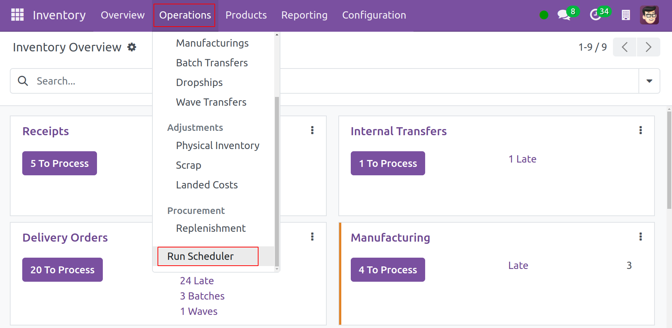Image resolution: width=672 pixels, height=328 pixels.
Task: Go to the previous page arrow
Action: coord(625,47)
